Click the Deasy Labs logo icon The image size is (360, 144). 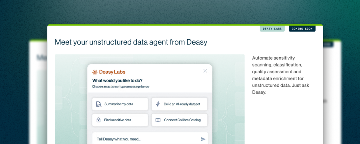(95, 72)
